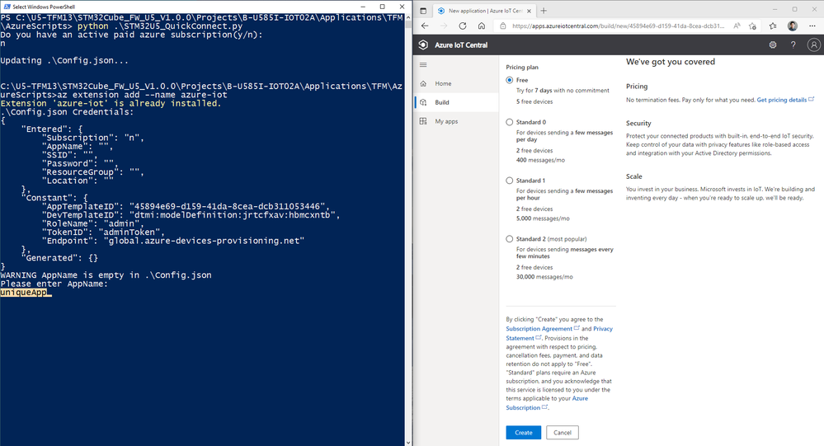The image size is (824, 446).
Task: View site information via the lock icon
Action: [502, 26]
